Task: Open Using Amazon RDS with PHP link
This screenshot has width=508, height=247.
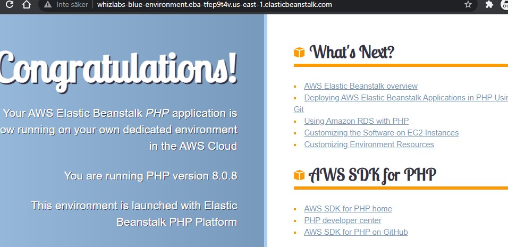Action: coord(356,121)
